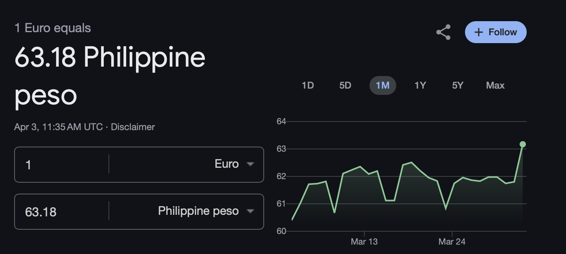Click the Apr 3 timestamp text
Viewport: 566px width, 254px height.
coord(59,127)
